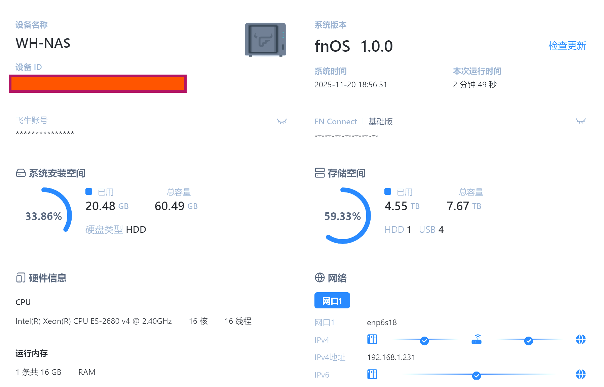Show the hidden 飞牛账号 value
This screenshot has width=604, height=387.
[x=281, y=121]
